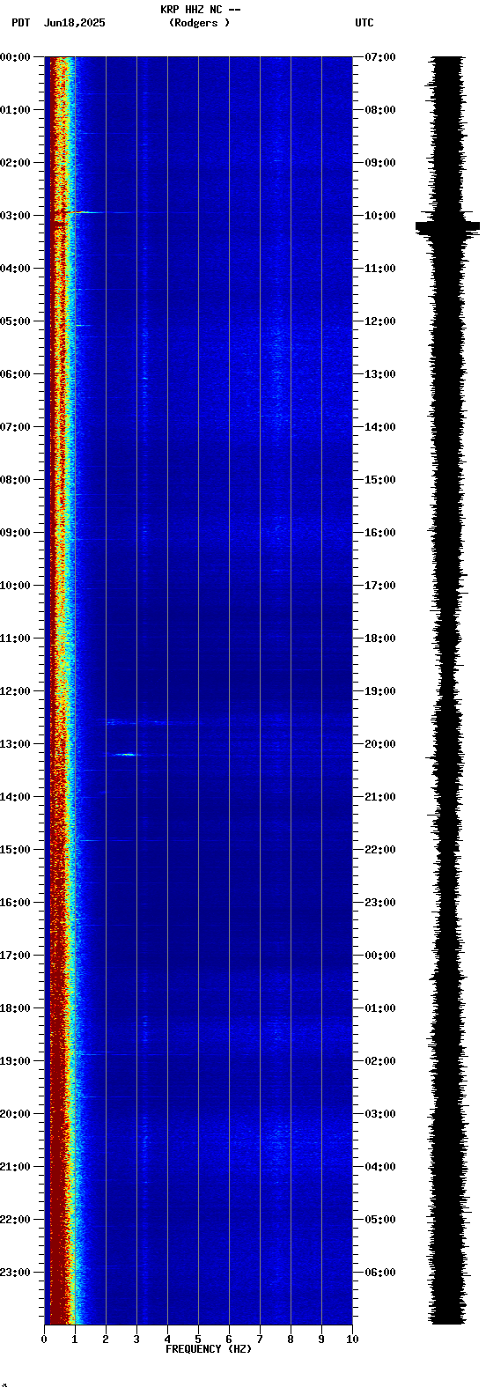Screen dimensions: 486x1395
Task: Click the '21:00' PDT time label
Action: 16,1167
